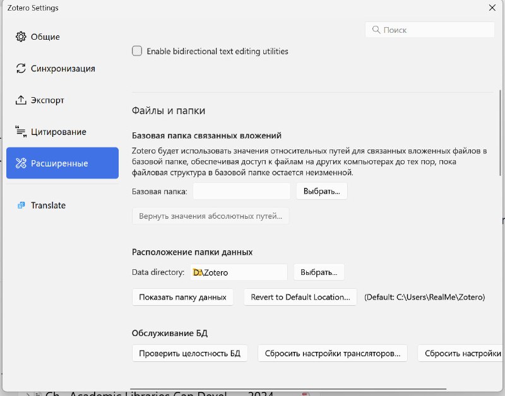The height and width of the screenshot is (396, 505).
Task: Click Показать папку данных button
Action: tap(182, 297)
